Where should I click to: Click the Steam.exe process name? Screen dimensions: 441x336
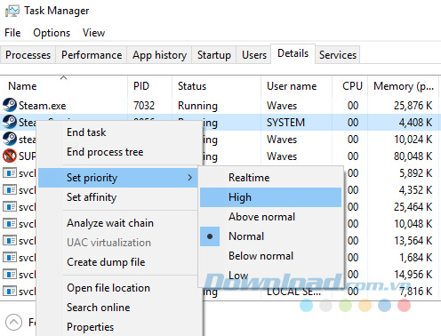pos(43,106)
